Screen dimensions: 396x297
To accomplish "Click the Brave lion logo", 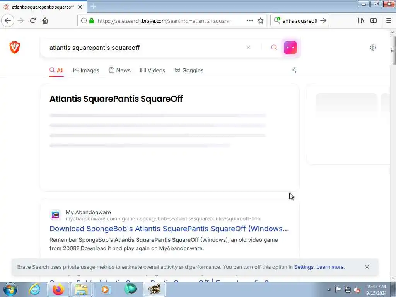I will click(x=15, y=47).
